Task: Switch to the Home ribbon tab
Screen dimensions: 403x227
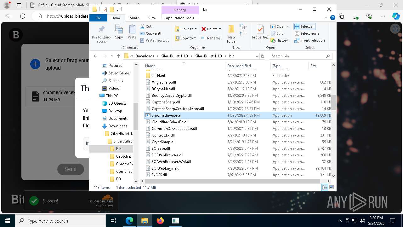Action: click(x=116, y=18)
